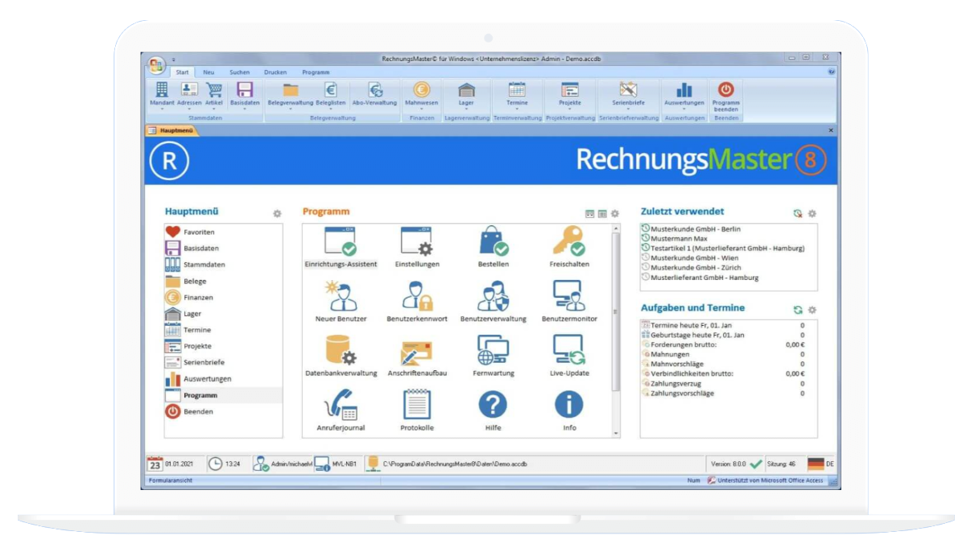This screenshot has width=975, height=552.
Task: Open Adressen in the ribbon
Action: click(189, 94)
